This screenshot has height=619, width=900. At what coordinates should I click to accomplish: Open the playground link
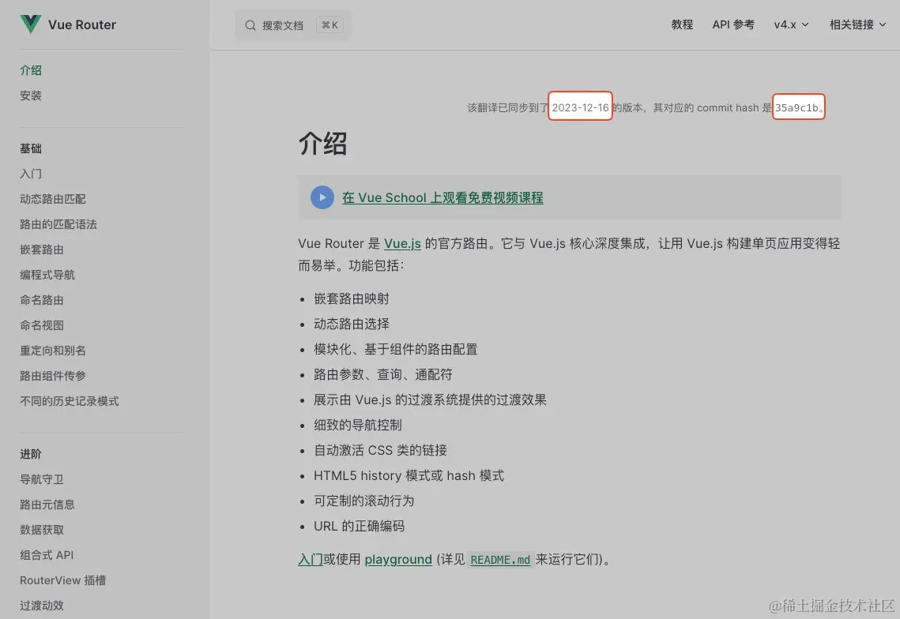[x=397, y=559]
